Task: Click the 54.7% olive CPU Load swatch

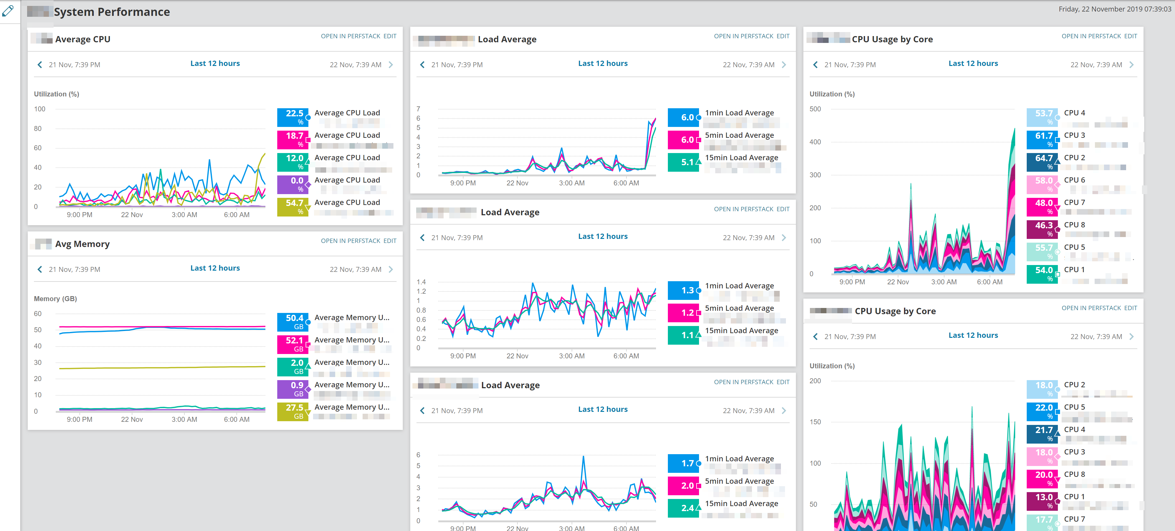Action: tap(293, 207)
